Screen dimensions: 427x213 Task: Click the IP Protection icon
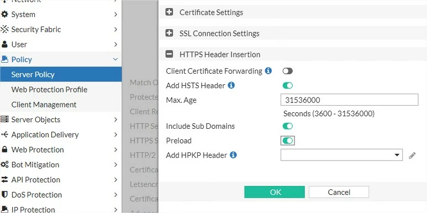4,210
